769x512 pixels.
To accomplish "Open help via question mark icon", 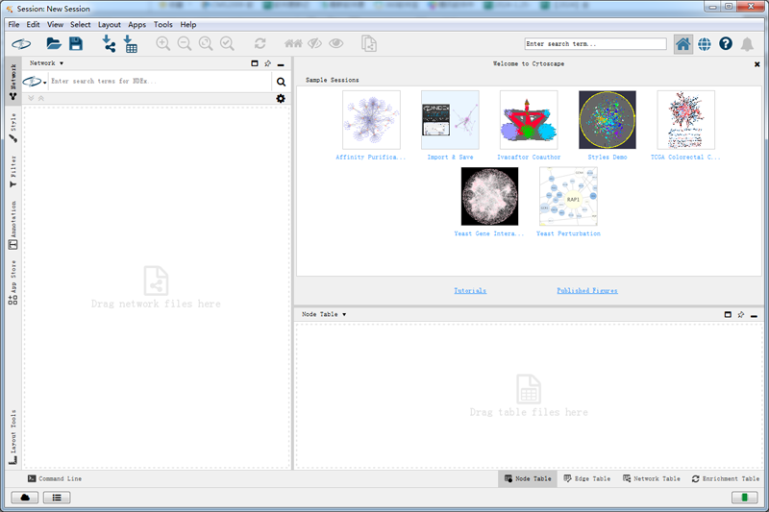I will [x=726, y=43].
